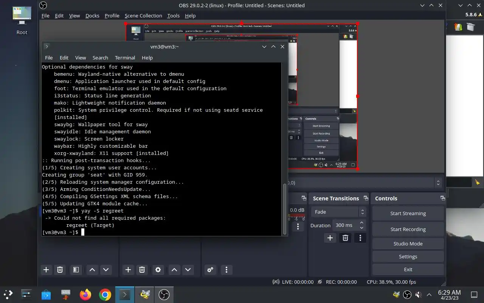Click the taskbar clock showing 6:29 AM

pyautogui.click(x=449, y=295)
